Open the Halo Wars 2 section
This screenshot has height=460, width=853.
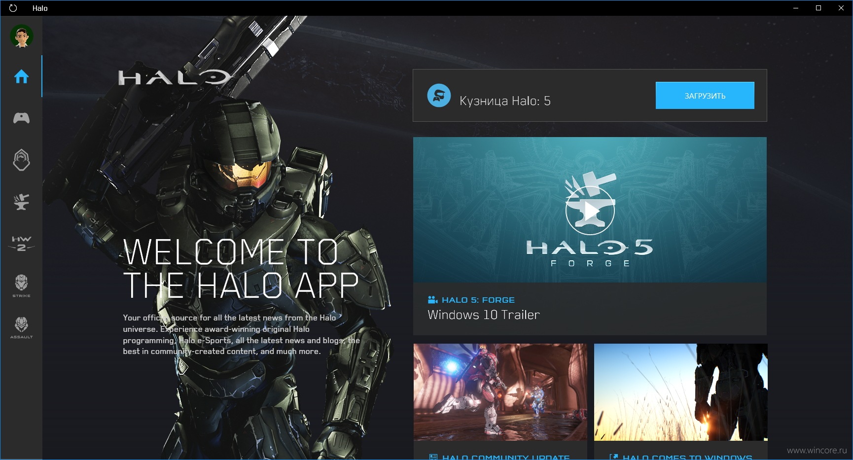pyautogui.click(x=21, y=243)
